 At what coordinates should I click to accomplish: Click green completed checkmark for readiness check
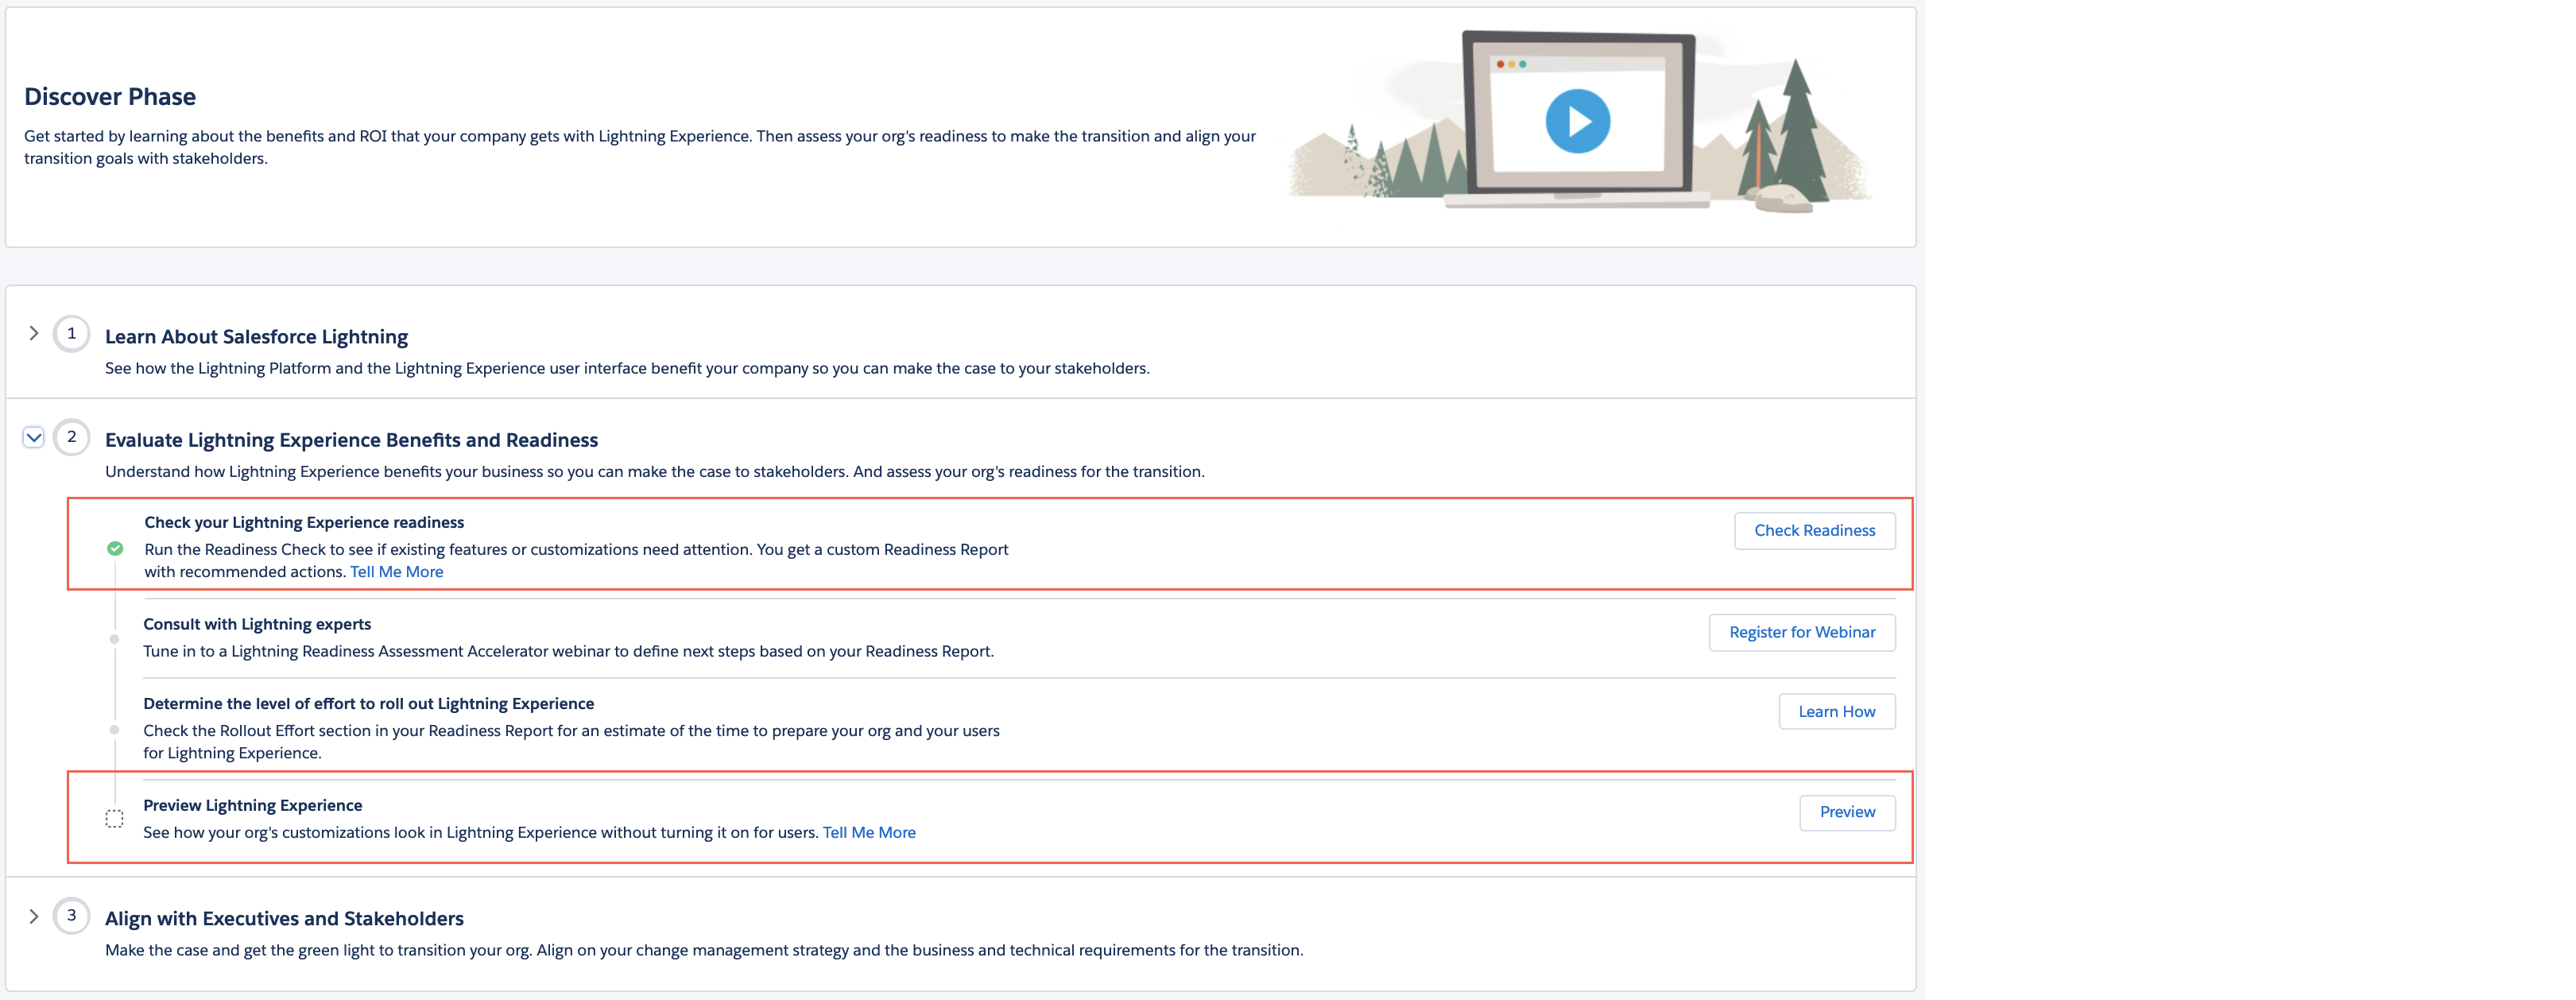[x=115, y=548]
